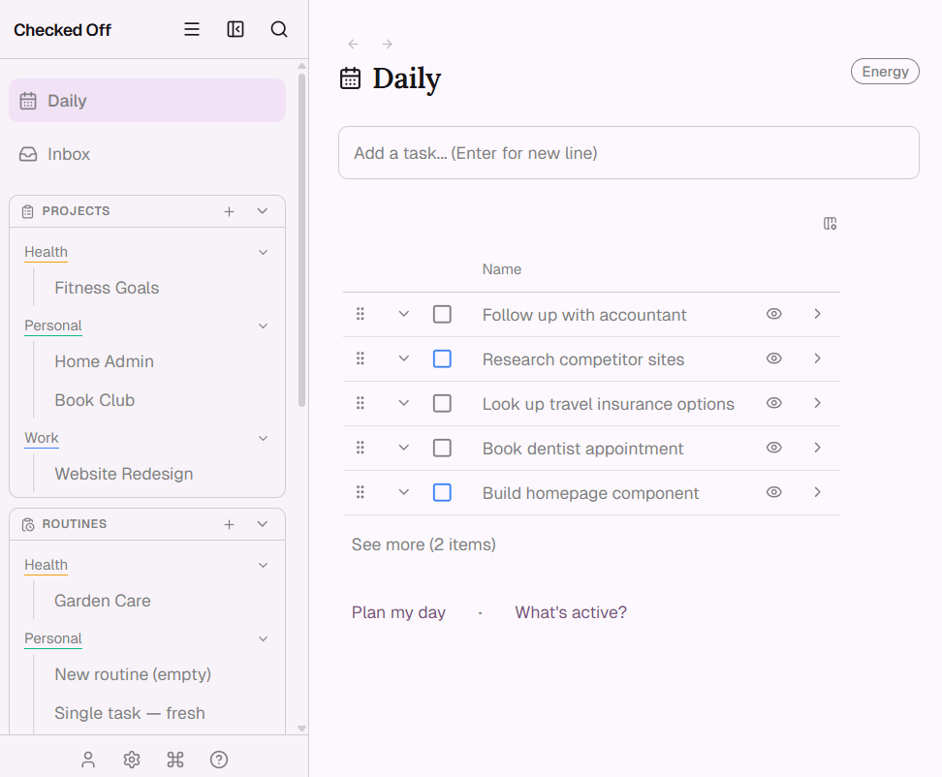
Task: Check off Build homepage component
Action: [x=442, y=492]
